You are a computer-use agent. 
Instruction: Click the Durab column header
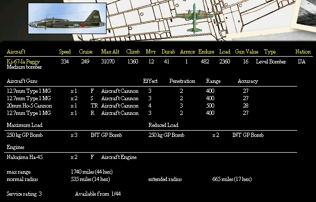(168, 52)
